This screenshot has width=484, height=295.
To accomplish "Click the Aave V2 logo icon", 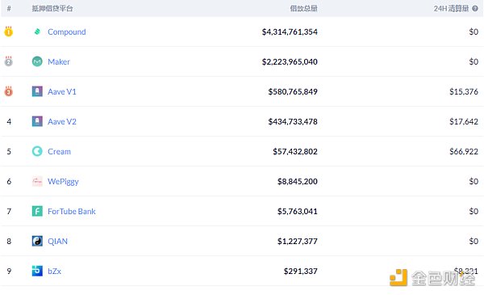I will (37, 121).
